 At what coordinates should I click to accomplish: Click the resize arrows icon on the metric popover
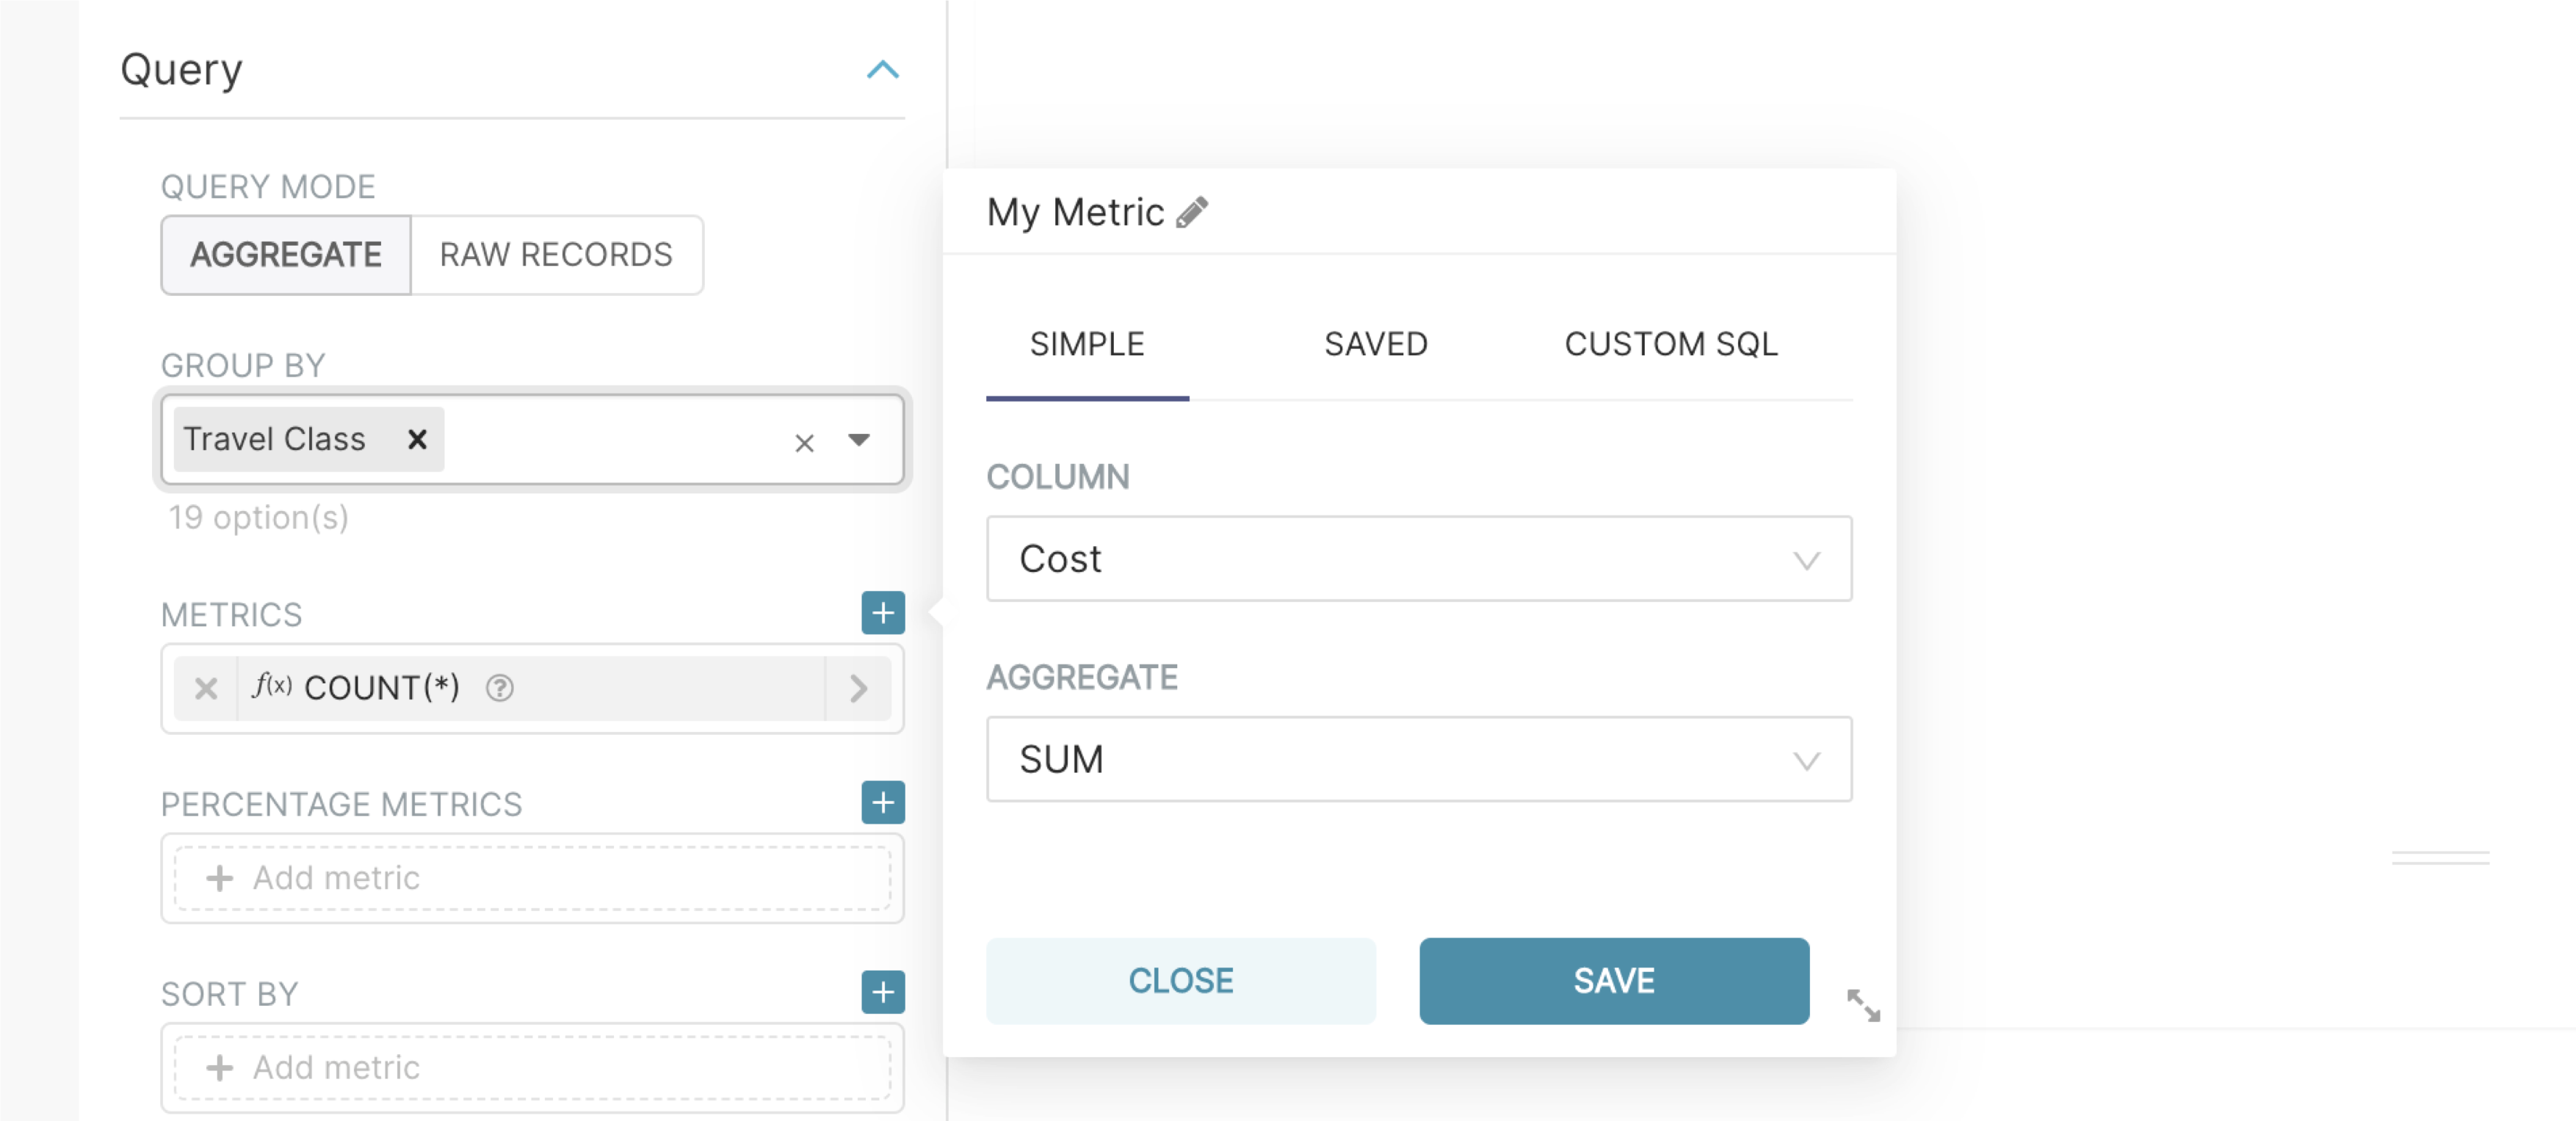(x=1862, y=1005)
